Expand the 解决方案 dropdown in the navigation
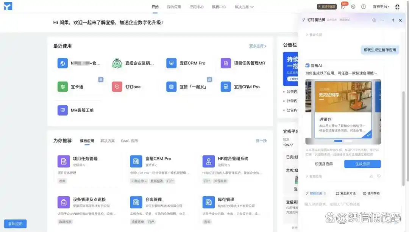Image resolution: width=409 pixels, height=232 pixels. click(244, 6)
